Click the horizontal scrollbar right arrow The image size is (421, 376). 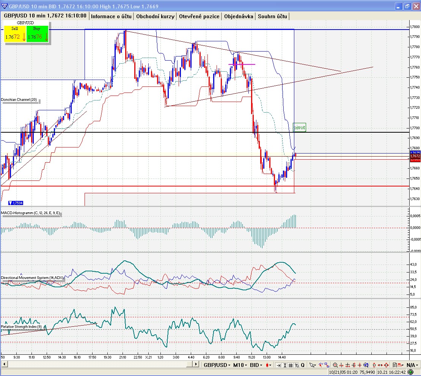coord(196,365)
